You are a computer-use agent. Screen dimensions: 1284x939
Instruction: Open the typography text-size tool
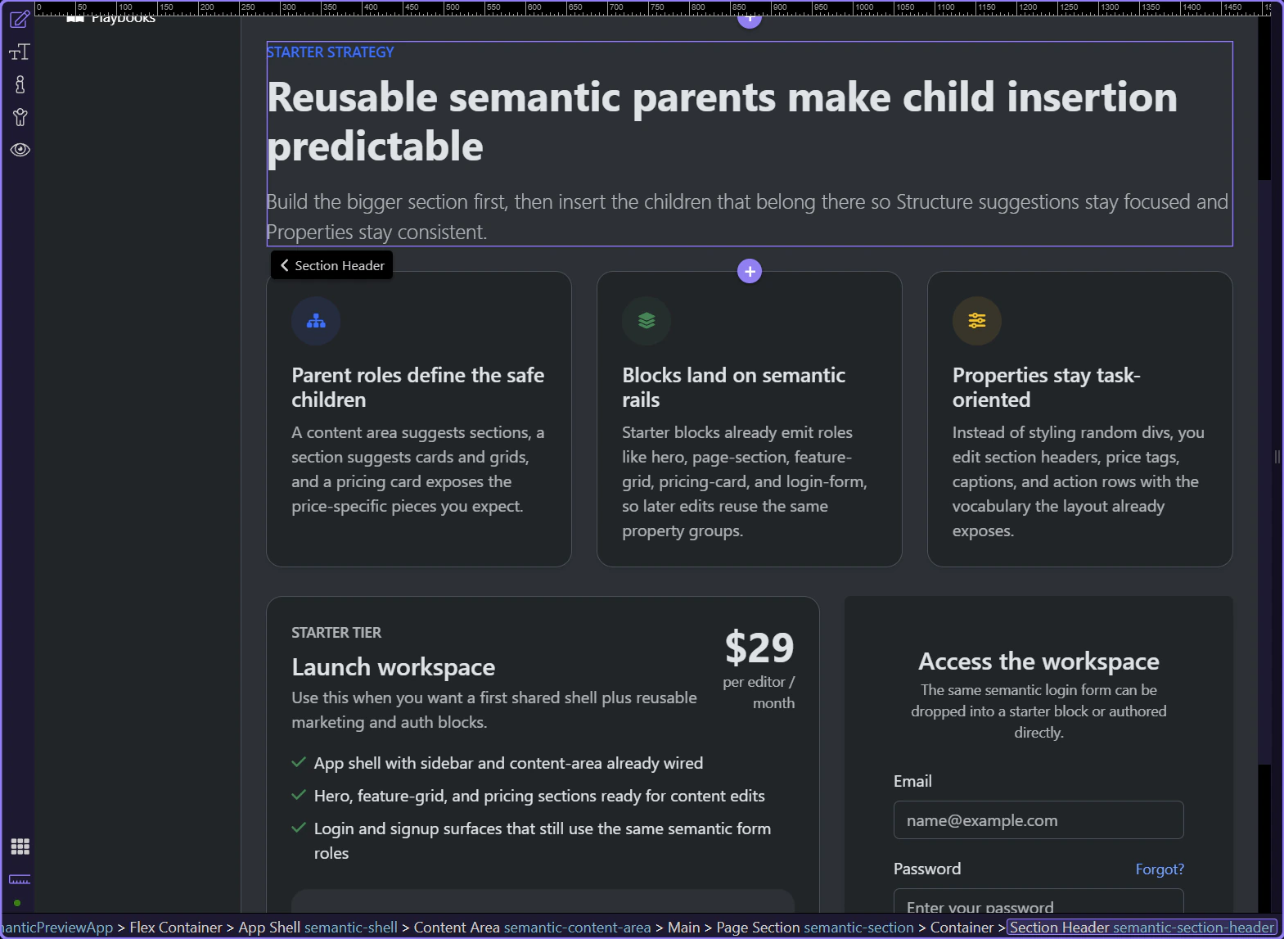[20, 52]
